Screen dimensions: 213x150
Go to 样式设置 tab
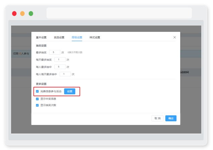tap(95, 37)
